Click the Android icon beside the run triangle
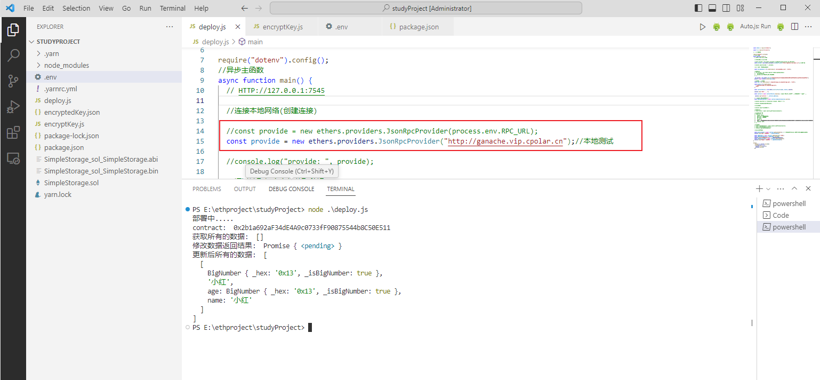Viewport: 820px width, 380px height. tap(717, 27)
